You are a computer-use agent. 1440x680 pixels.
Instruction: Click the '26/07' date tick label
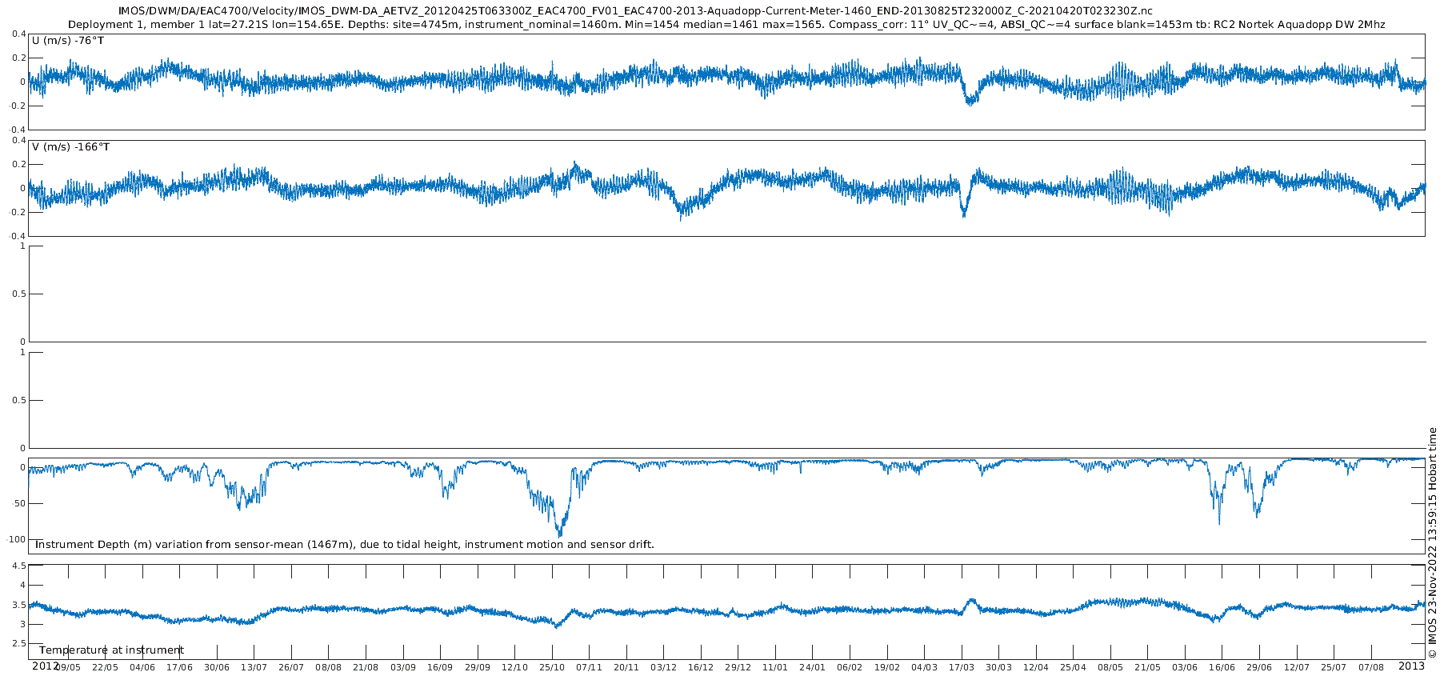point(291,667)
